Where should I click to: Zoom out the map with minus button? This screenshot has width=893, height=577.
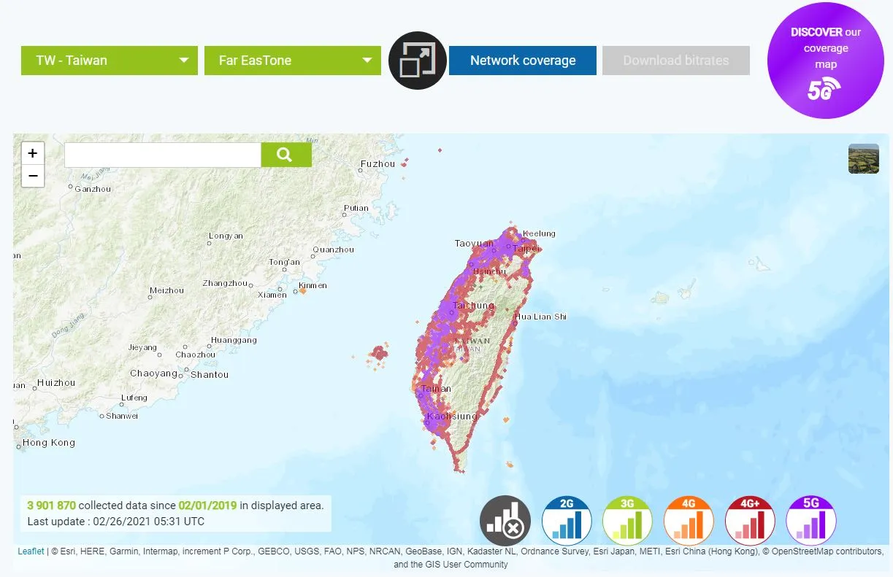pos(33,176)
